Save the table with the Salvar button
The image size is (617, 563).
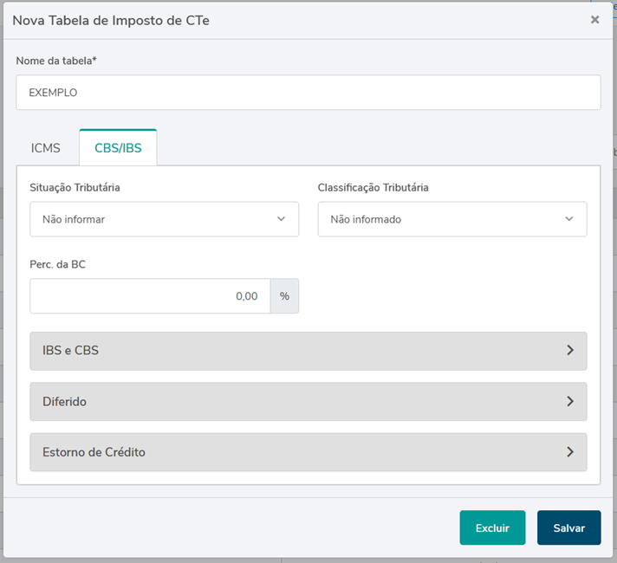(x=568, y=527)
